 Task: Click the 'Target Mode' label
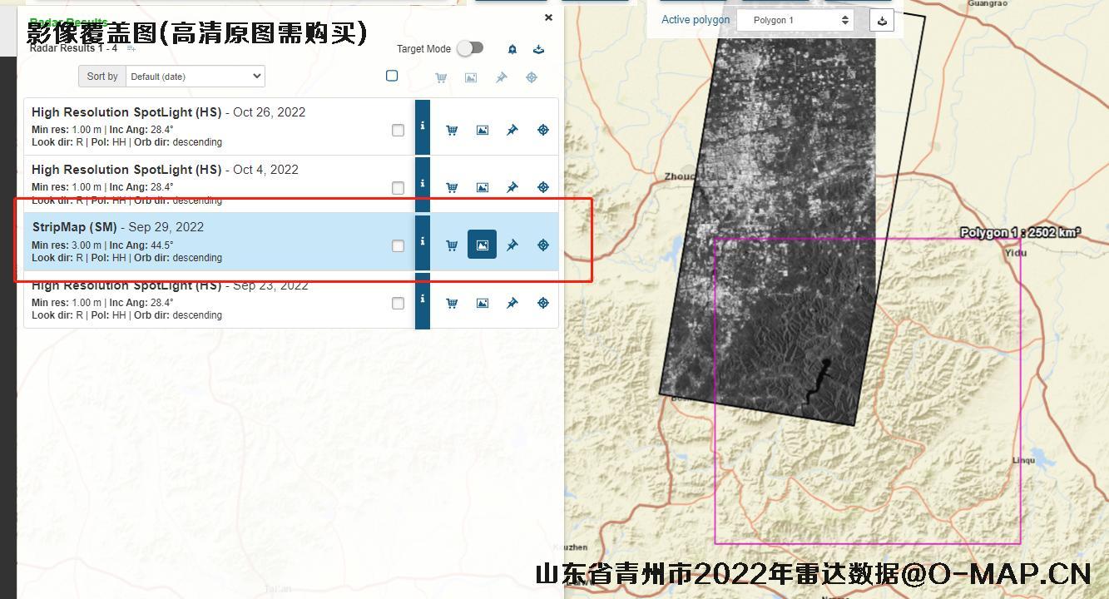tap(423, 49)
